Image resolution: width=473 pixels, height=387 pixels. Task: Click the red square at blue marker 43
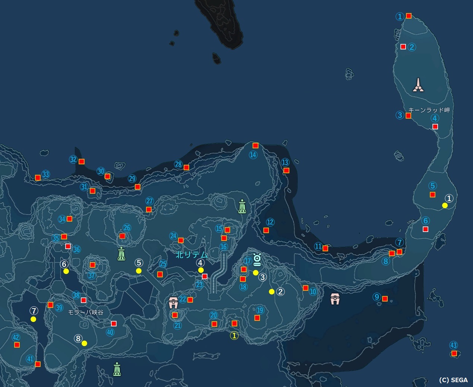pyautogui.click(x=454, y=354)
